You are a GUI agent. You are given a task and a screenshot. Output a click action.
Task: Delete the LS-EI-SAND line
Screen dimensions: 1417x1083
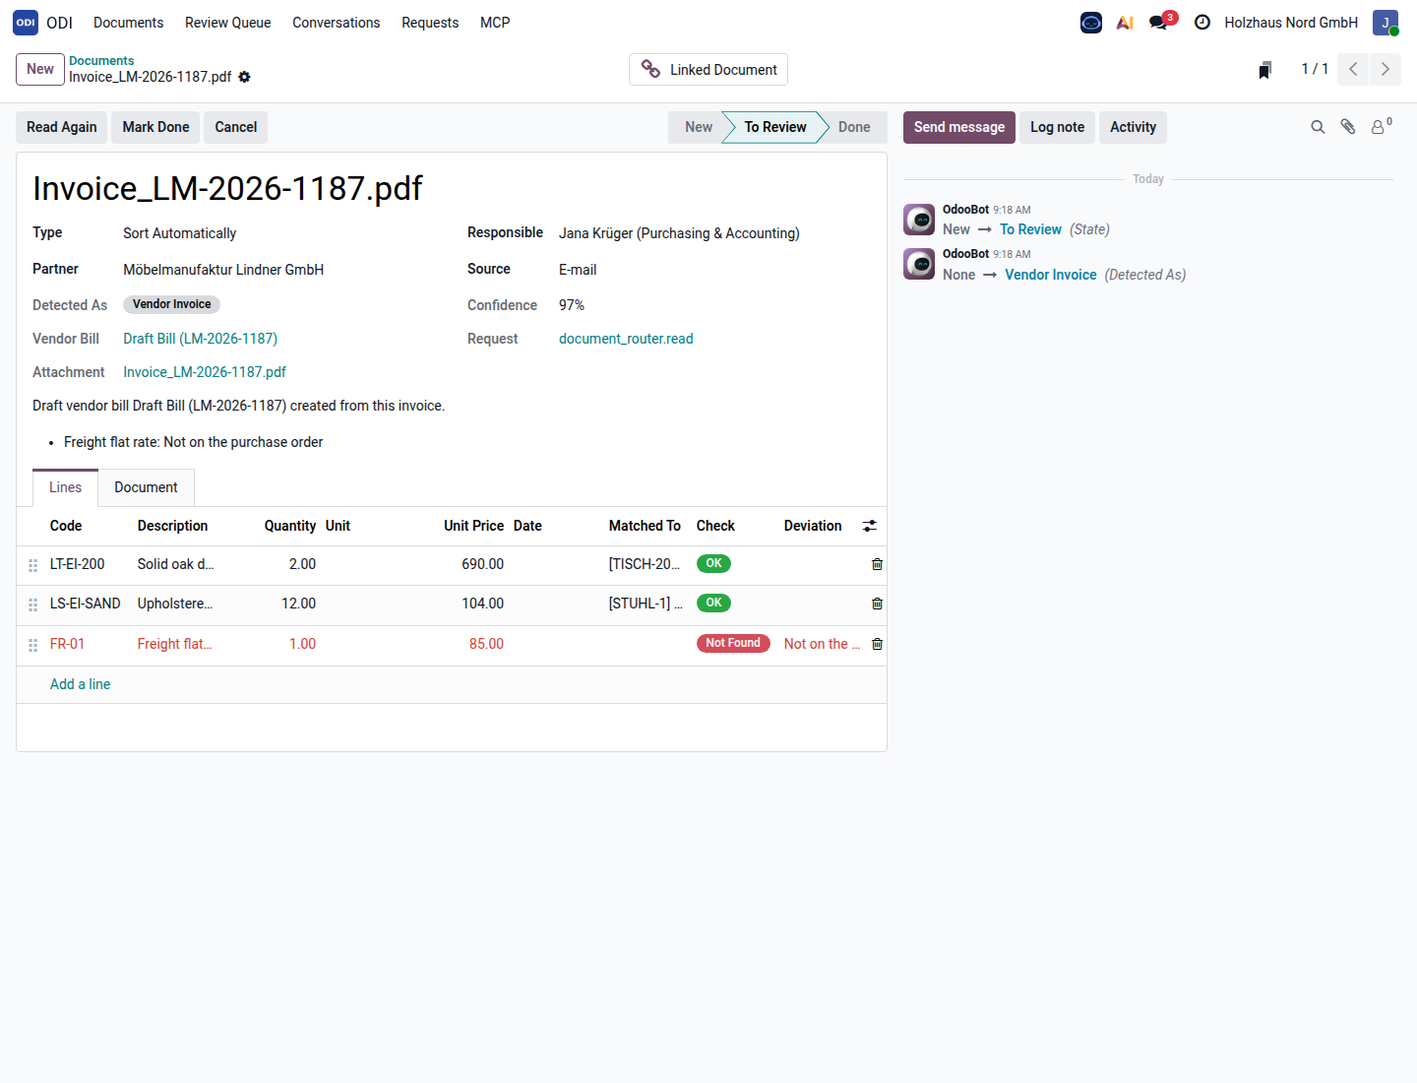point(877,604)
